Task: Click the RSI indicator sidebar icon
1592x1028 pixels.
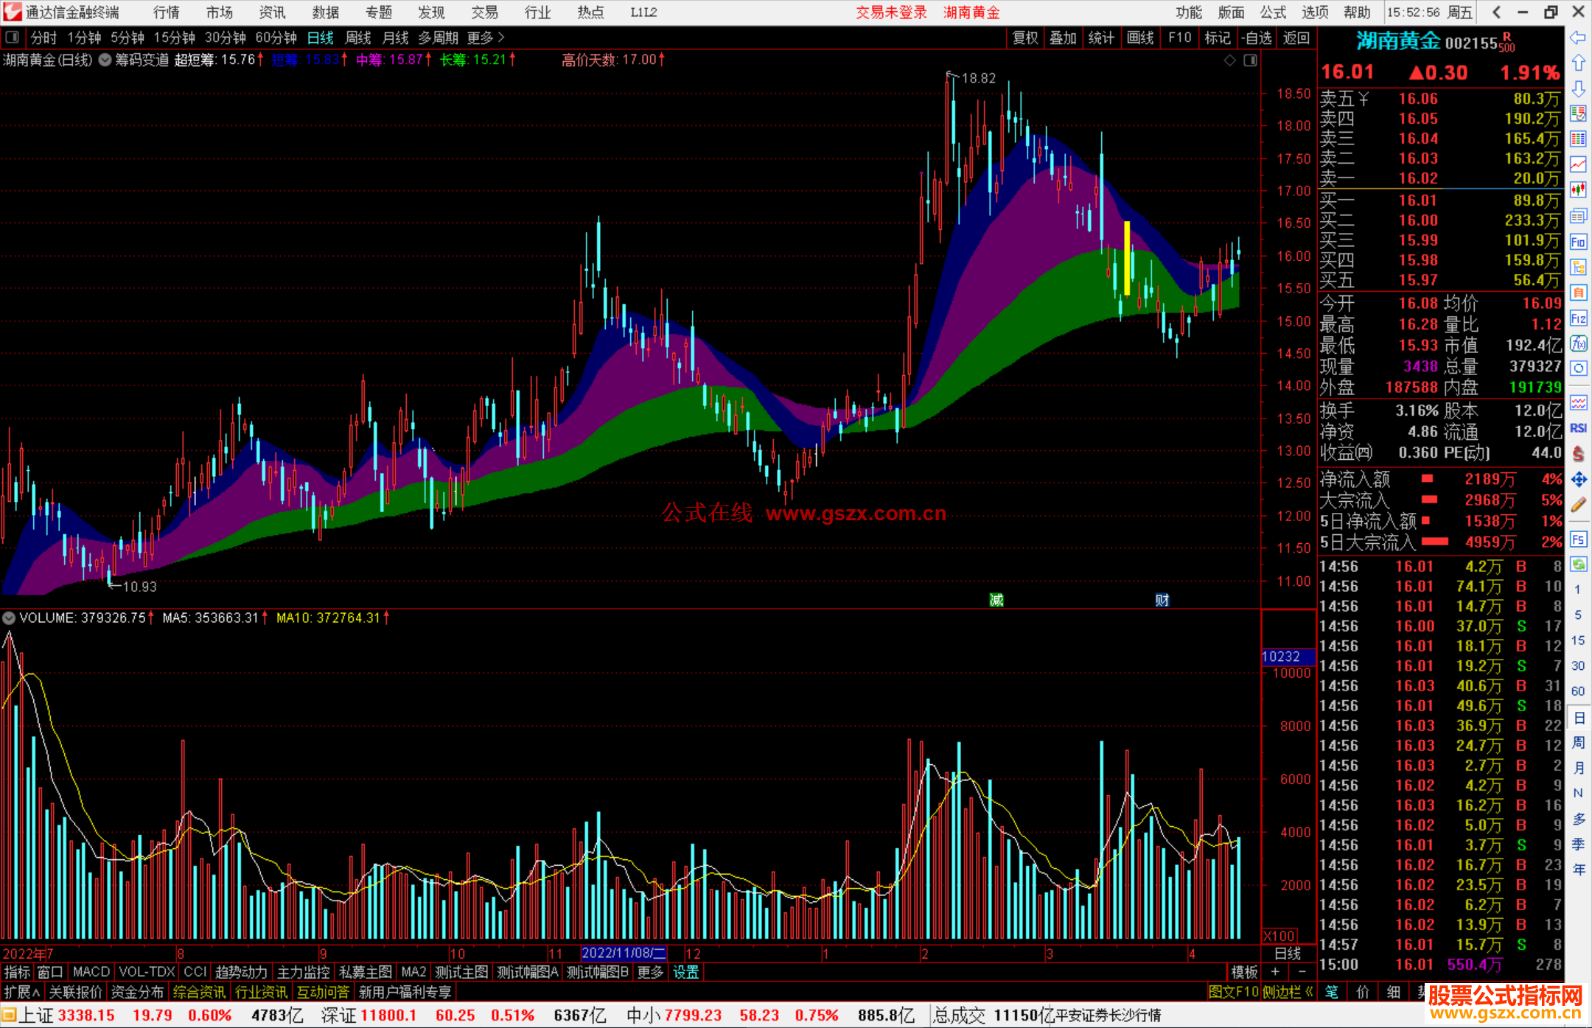Action: pos(1578,428)
